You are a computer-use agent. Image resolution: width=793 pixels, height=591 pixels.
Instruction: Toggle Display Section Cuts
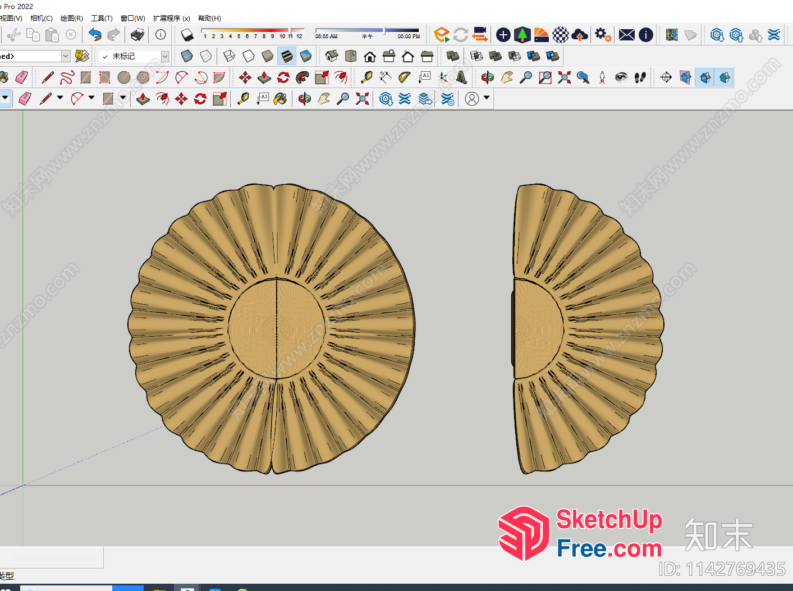[705, 77]
